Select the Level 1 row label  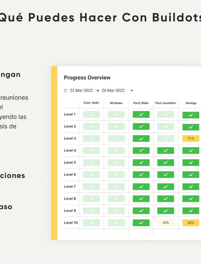[70, 114]
